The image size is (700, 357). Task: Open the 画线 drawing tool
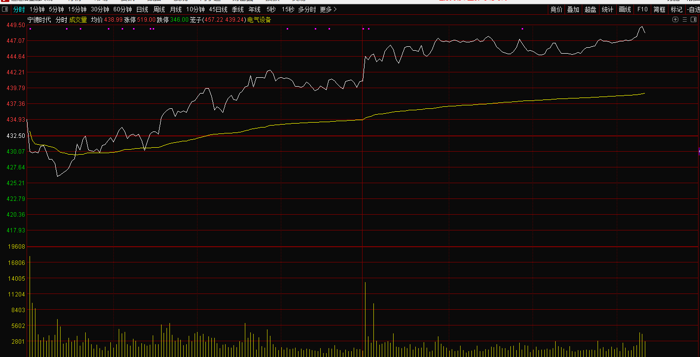click(625, 9)
